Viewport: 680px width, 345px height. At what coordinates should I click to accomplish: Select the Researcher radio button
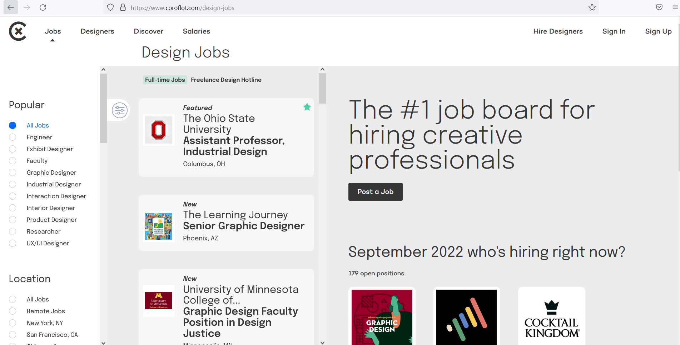click(13, 231)
